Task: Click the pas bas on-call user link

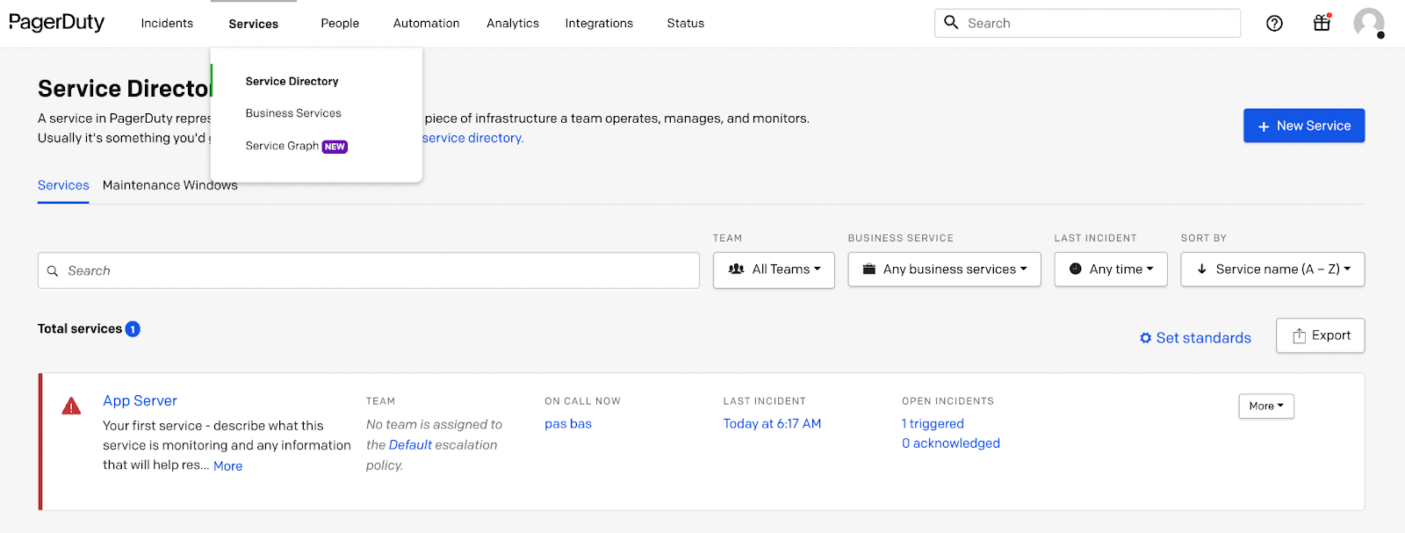Action: tap(568, 424)
